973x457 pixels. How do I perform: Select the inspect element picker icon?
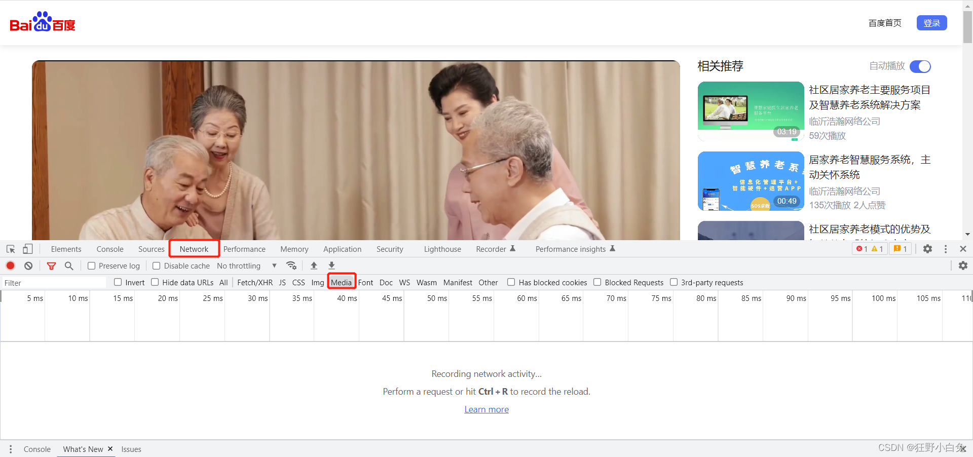[11, 249]
